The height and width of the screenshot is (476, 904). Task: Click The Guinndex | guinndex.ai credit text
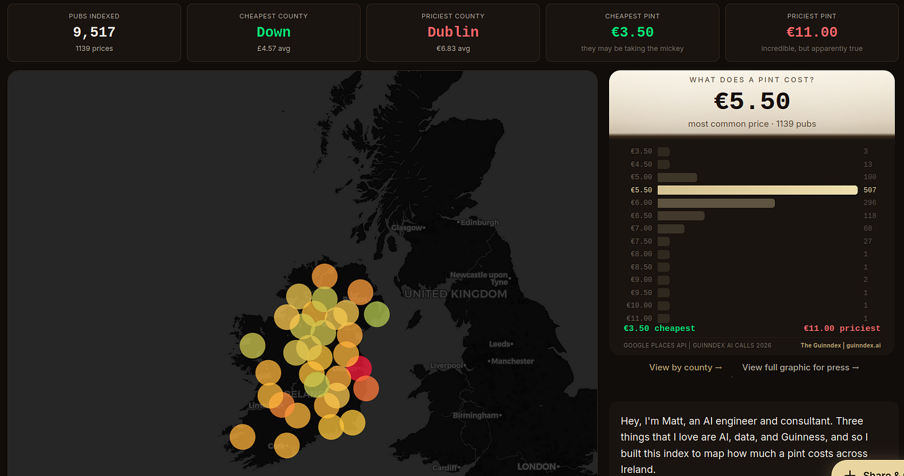841,345
